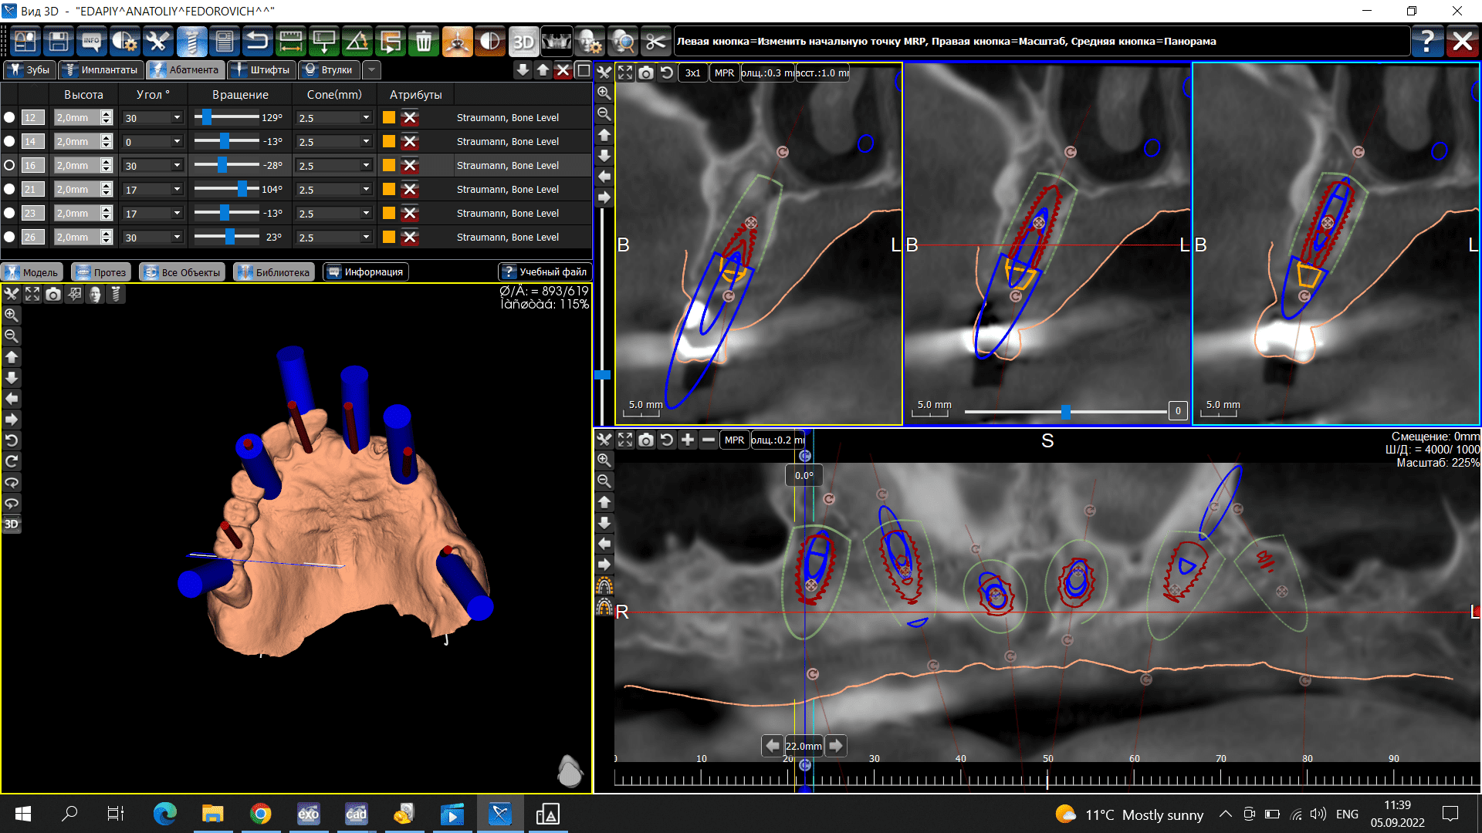Expand Cone dropdown for tooth 21

click(x=366, y=189)
